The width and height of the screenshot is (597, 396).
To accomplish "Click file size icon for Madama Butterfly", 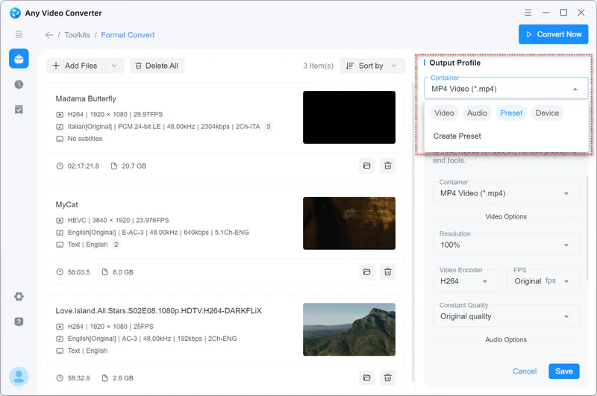I will point(114,166).
